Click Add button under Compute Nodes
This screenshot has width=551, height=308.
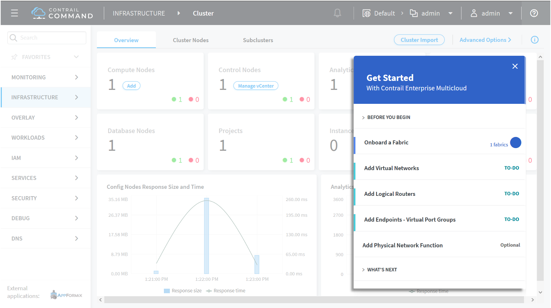click(x=131, y=86)
